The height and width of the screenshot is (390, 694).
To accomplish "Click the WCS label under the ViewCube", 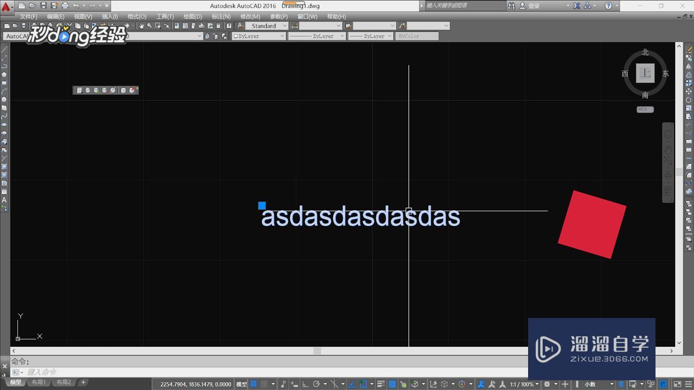I will [645, 109].
